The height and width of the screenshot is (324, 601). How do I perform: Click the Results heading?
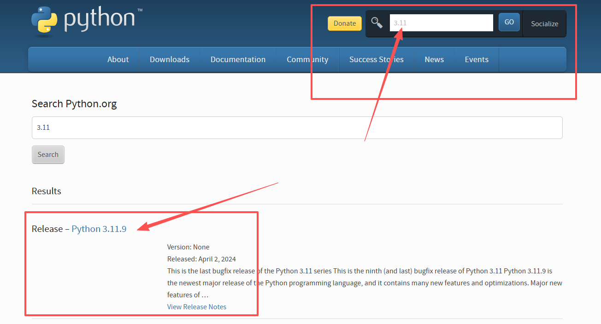[x=47, y=191]
